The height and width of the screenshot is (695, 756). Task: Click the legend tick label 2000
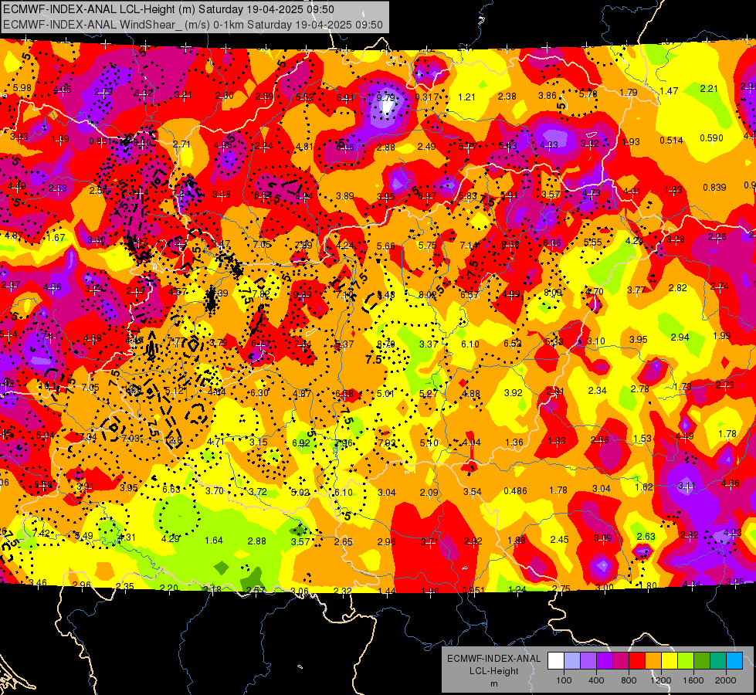click(726, 680)
